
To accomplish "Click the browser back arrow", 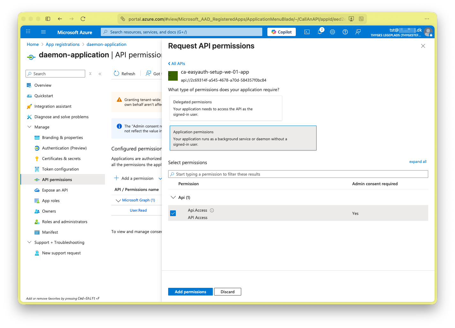I will pyautogui.click(x=60, y=19).
